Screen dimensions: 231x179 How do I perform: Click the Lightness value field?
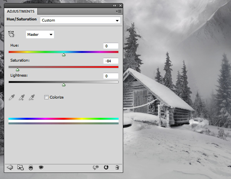[111, 76]
